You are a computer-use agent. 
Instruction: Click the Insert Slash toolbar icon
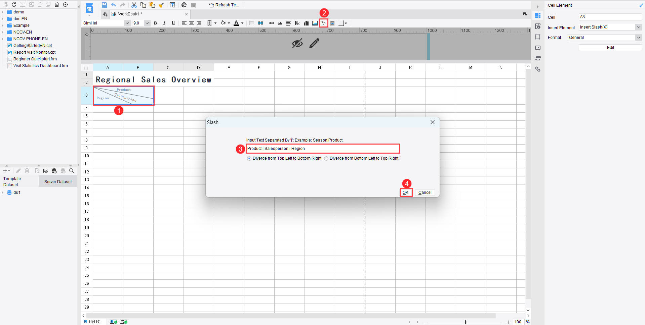324,23
